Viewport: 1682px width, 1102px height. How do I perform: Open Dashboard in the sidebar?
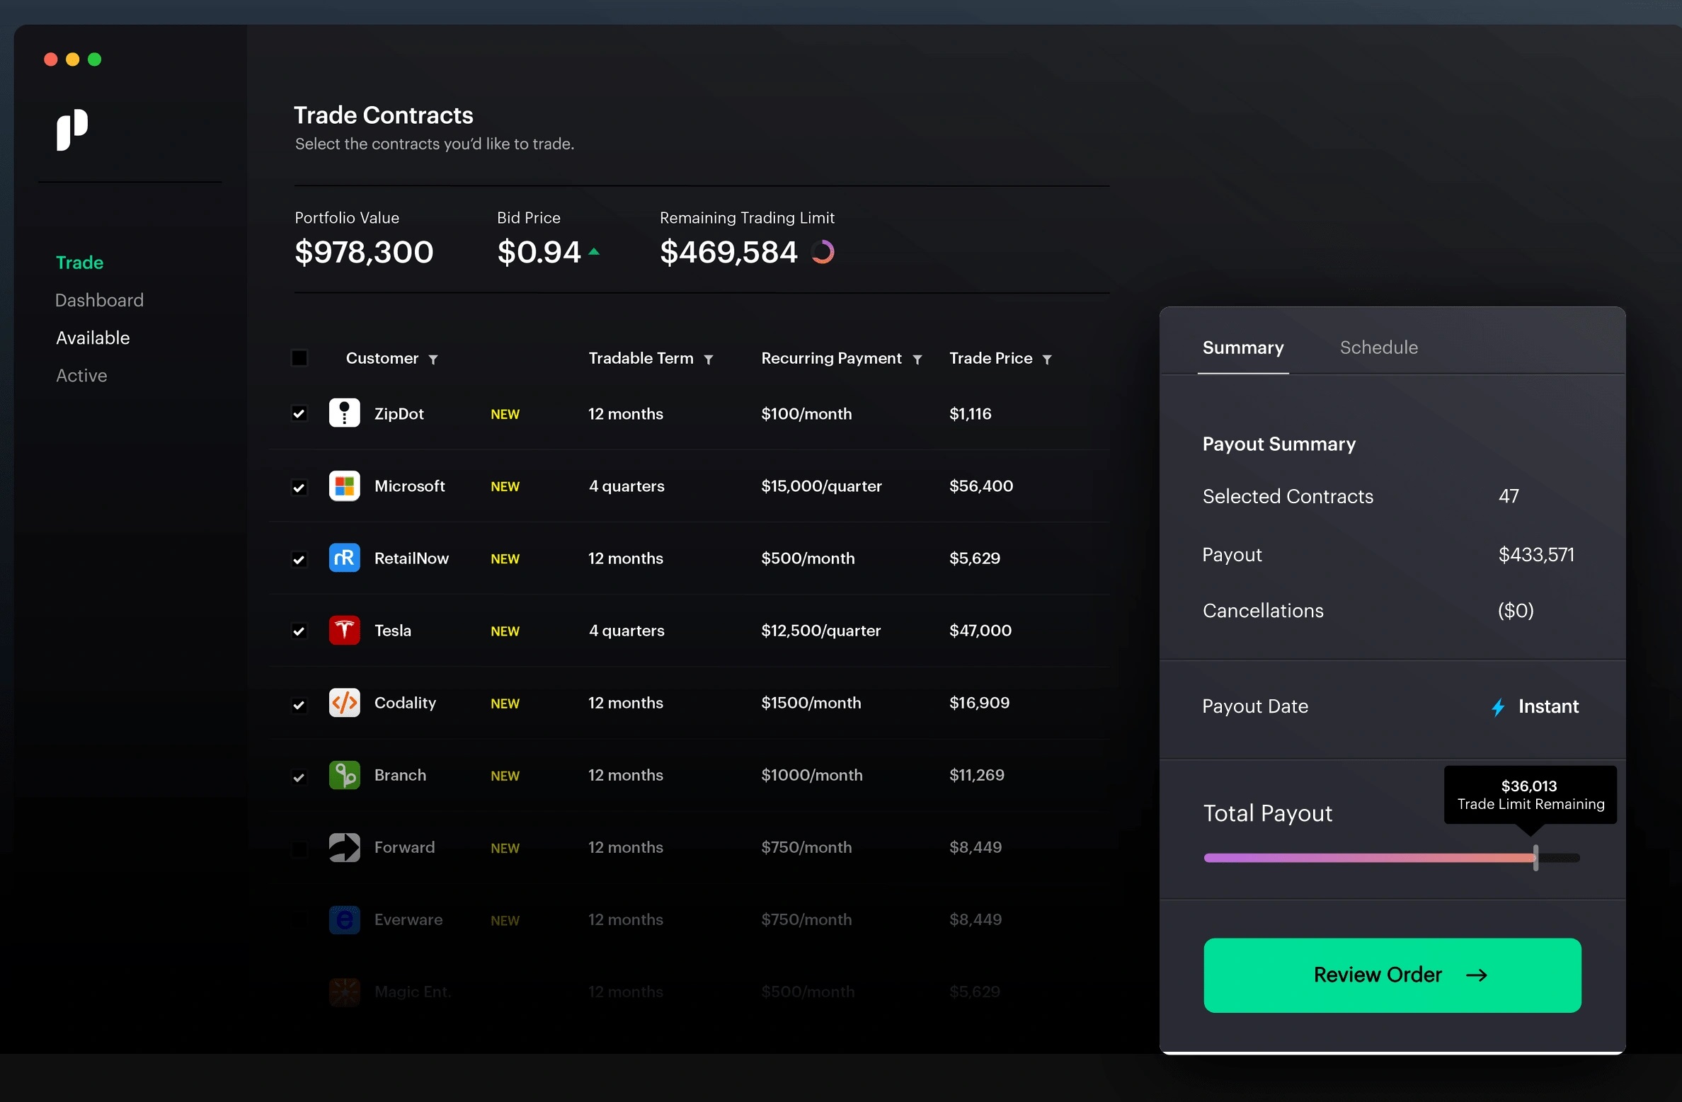click(99, 300)
